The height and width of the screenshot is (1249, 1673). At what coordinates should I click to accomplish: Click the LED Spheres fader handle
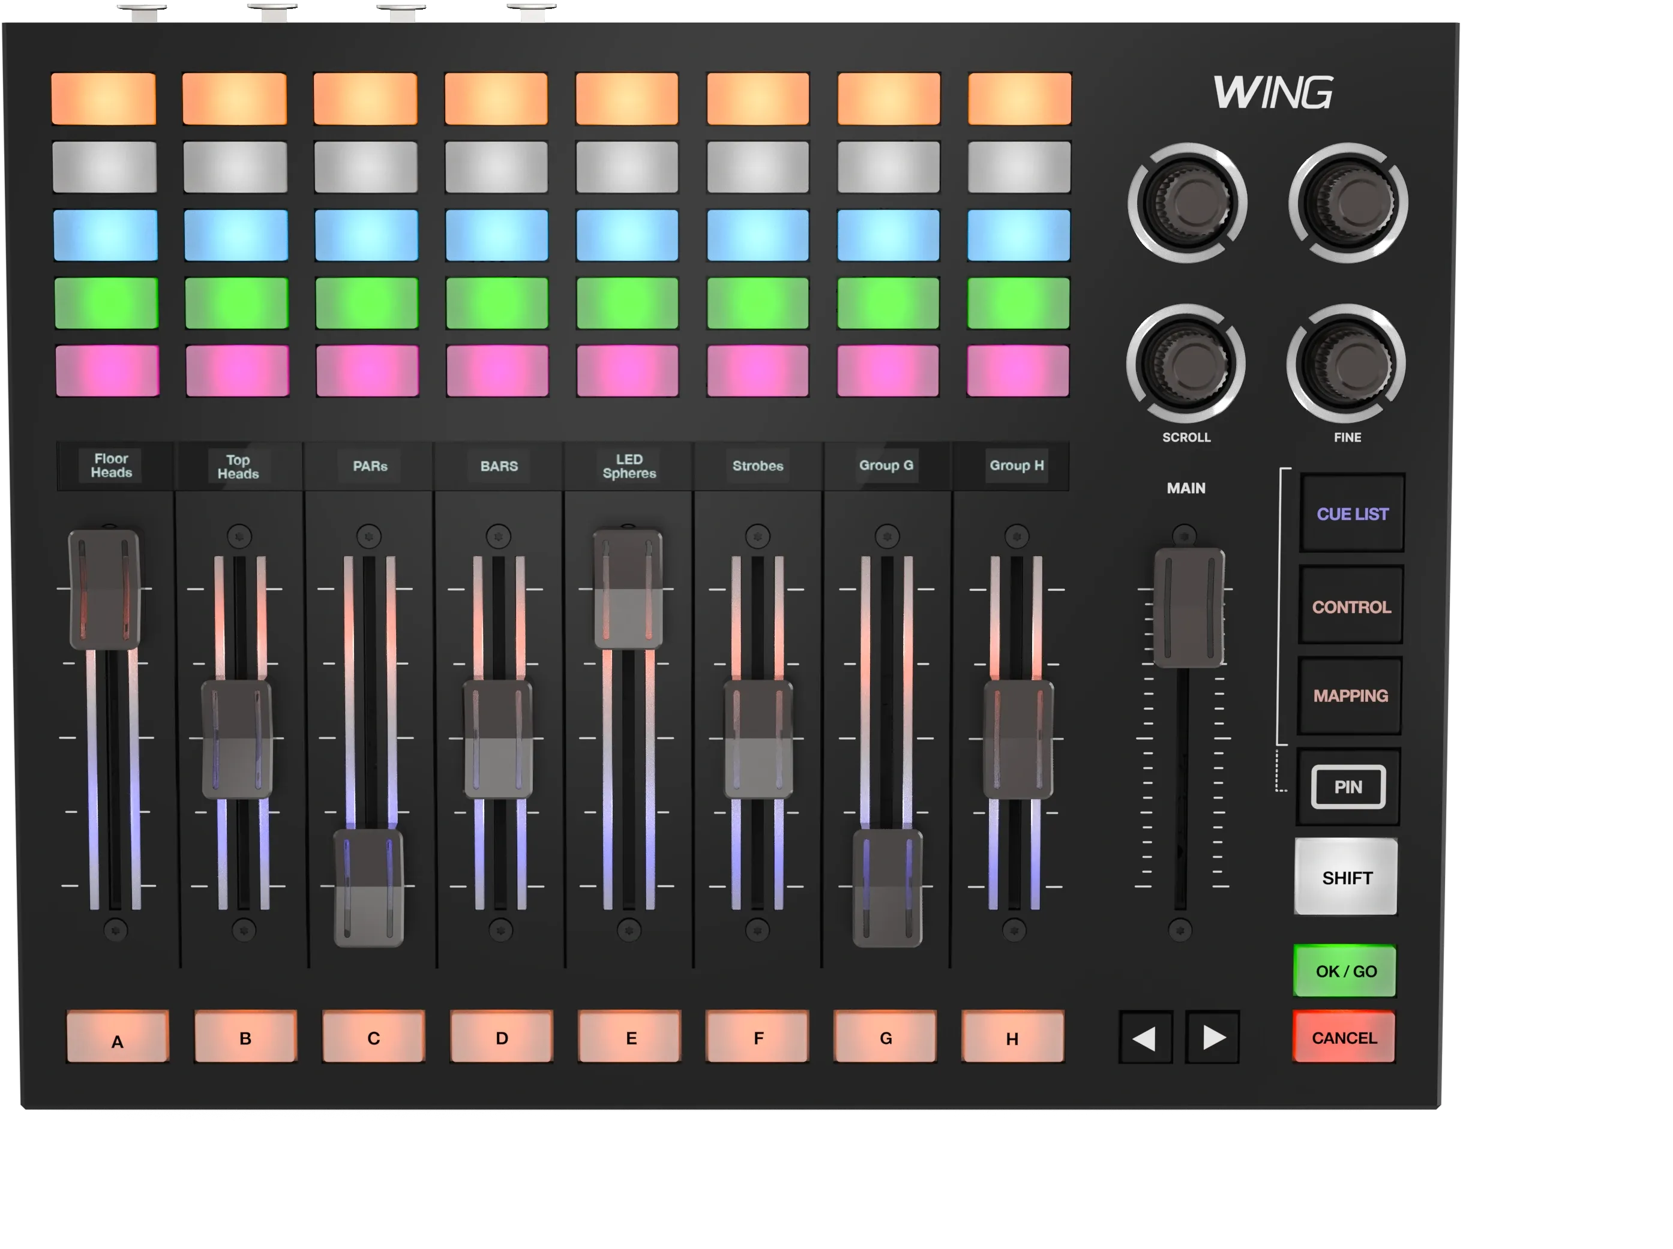(628, 589)
